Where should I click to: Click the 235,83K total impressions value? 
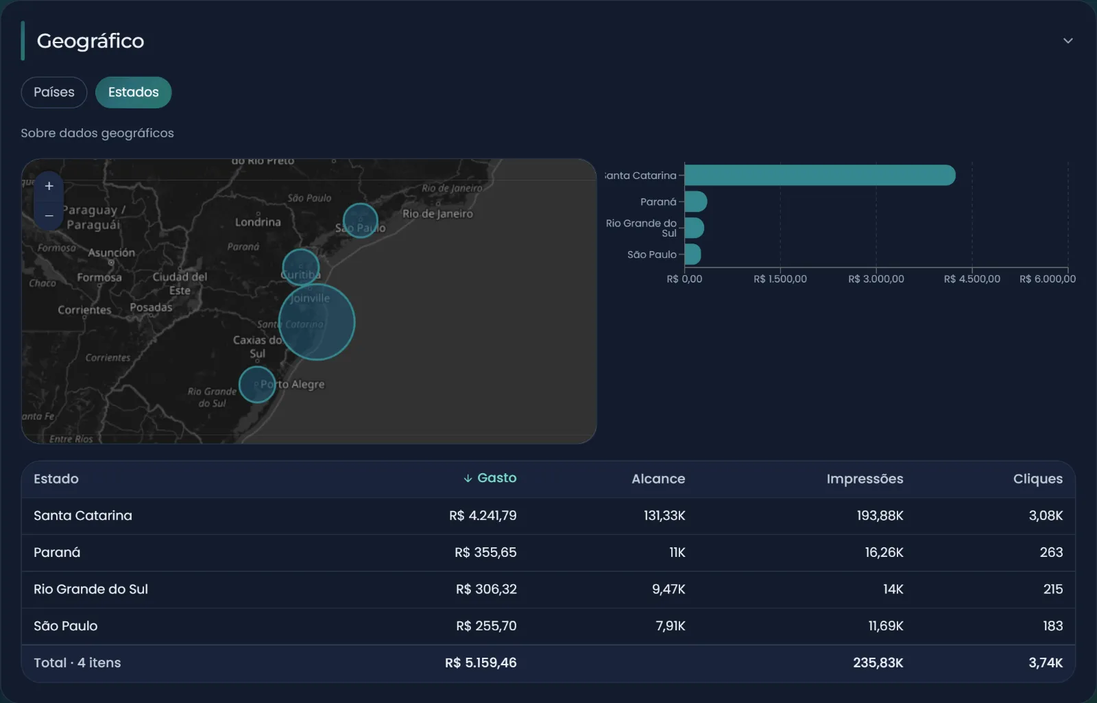pyautogui.click(x=878, y=663)
